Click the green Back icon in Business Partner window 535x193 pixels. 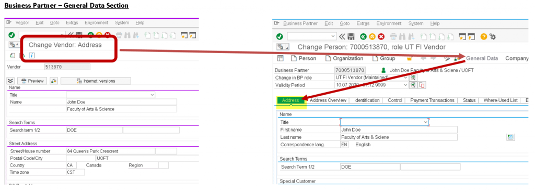point(364,37)
